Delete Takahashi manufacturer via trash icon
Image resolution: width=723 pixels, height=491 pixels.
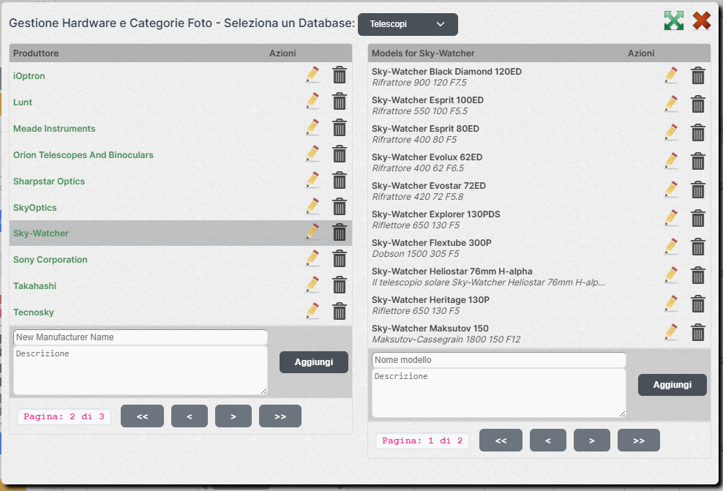click(340, 285)
